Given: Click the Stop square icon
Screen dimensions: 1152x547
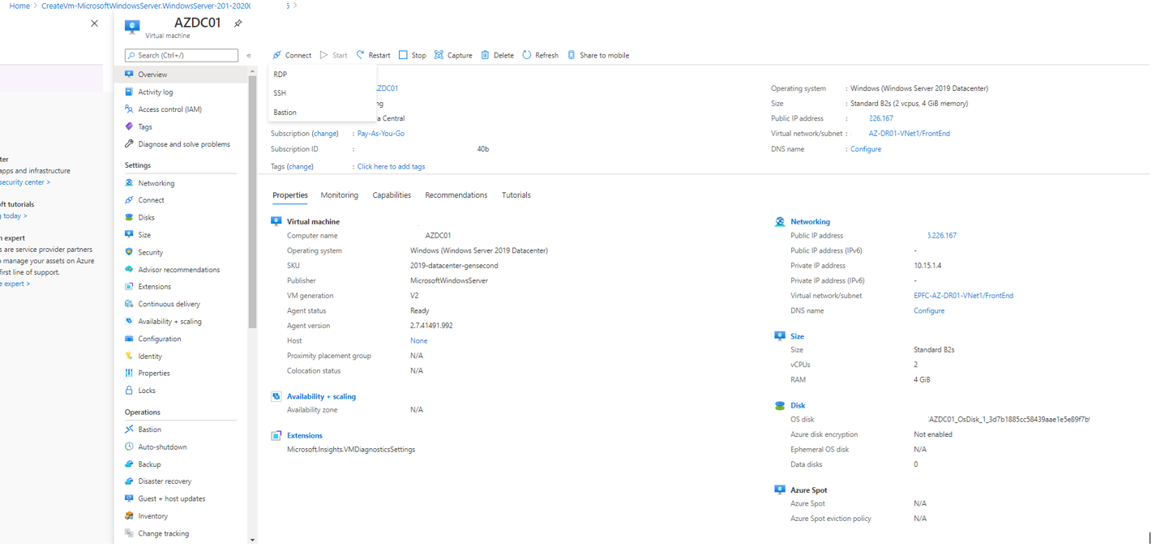Looking at the screenshot, I should click(x=403, y=55).
